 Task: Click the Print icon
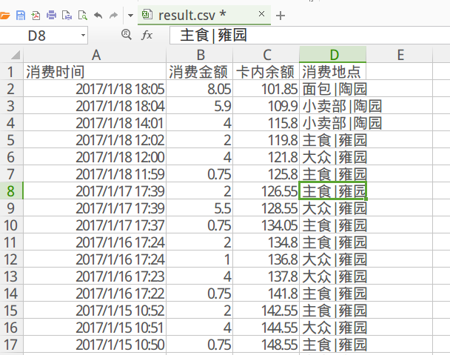pyautogui.click(x=51, y=15)
